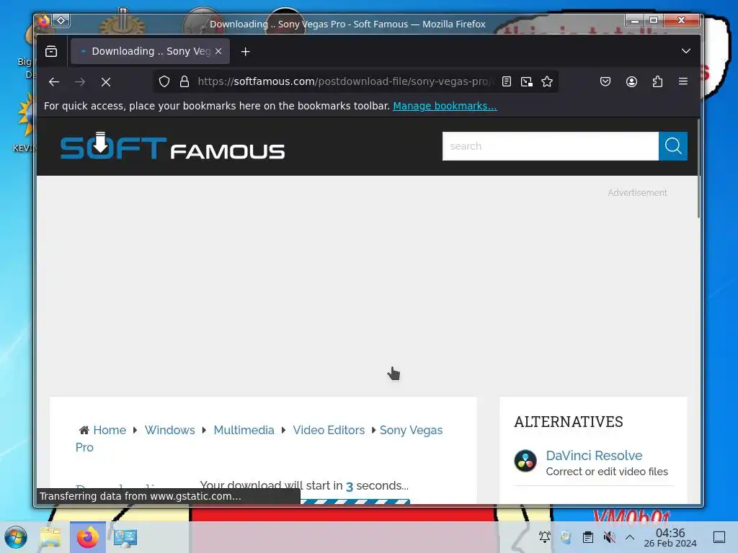Maximize the Firefox window
This screenshot has height=553, width=738.
click(654, 20)
